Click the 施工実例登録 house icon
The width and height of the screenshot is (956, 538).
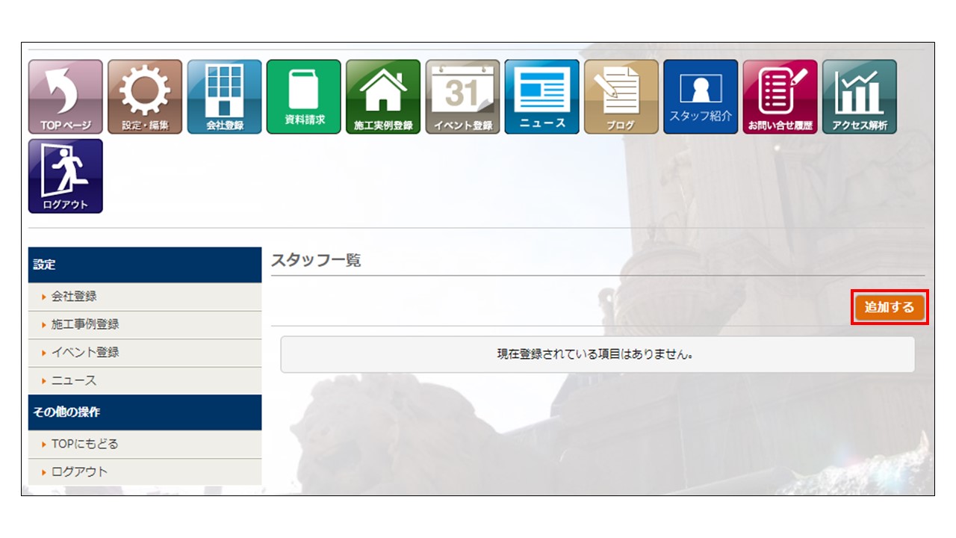click(383, 97)
